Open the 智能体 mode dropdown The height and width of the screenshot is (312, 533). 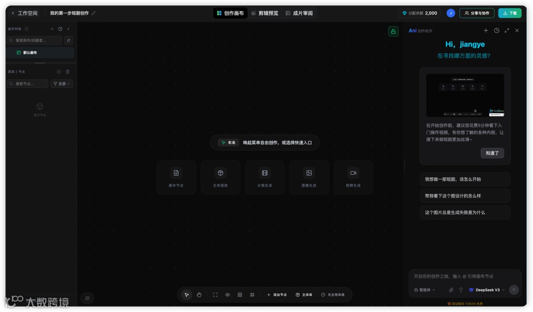[x=424, y=290]
